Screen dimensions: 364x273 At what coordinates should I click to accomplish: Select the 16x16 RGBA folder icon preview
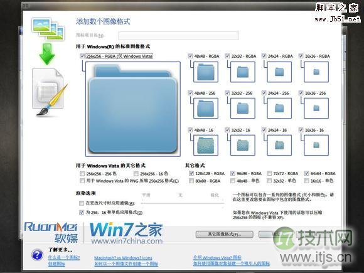tap(316, 72)
